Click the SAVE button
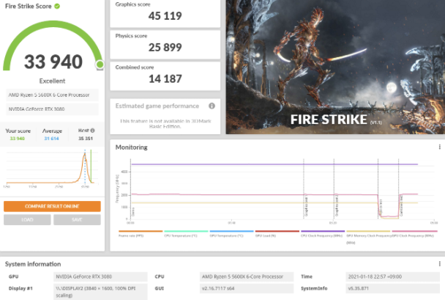 (x=77, y=219)
